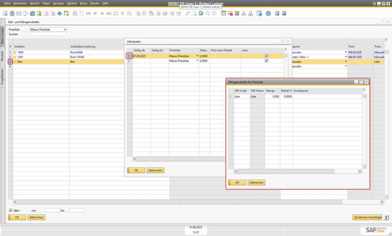Go to Next Record arrow icon
392x236 pixels.
[102, 13]
